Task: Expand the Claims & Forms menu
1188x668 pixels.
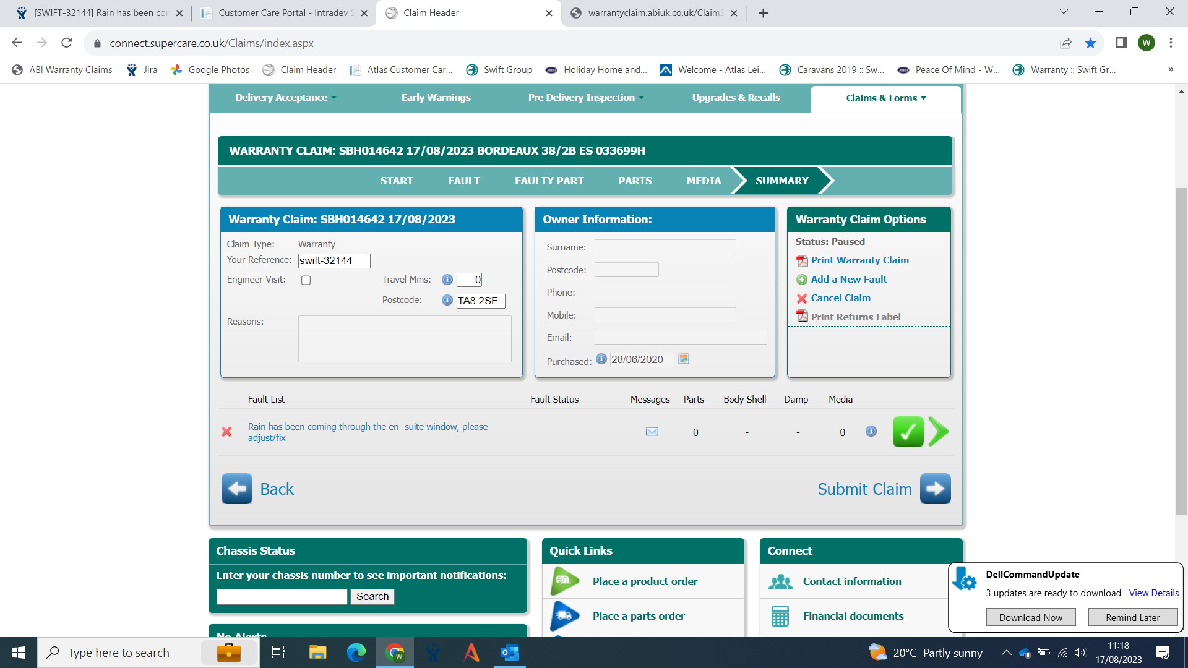Action: [x=885, y=98]
